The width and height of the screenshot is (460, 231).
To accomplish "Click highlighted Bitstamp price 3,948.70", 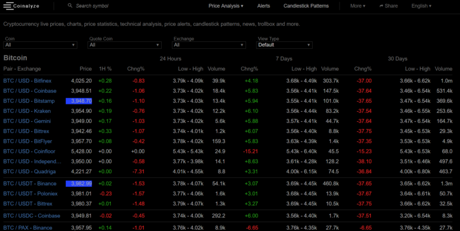I will tap(79, 101).
